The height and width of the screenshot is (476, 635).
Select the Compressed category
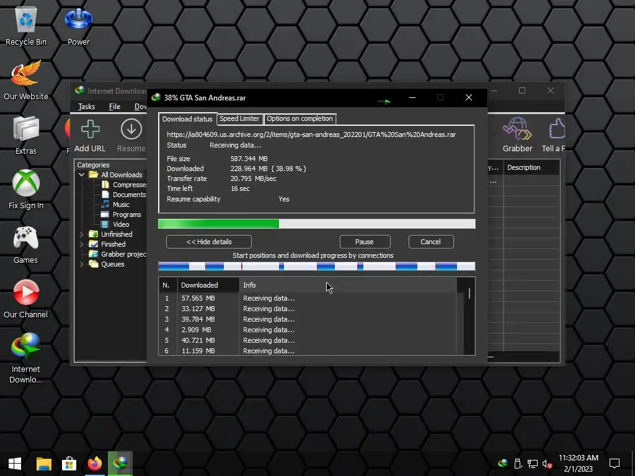click(123, 185)
